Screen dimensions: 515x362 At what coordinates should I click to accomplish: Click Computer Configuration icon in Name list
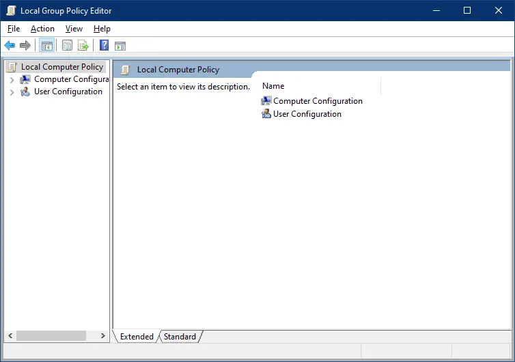tap(266, 101)
